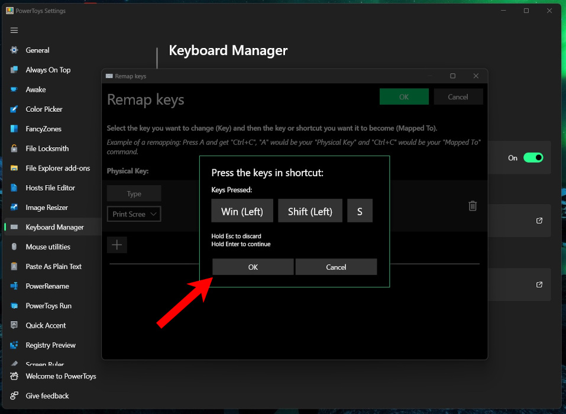Confirm the shortcut with the OK button
The height and width of the screenshot is (414, 566).
253,266
